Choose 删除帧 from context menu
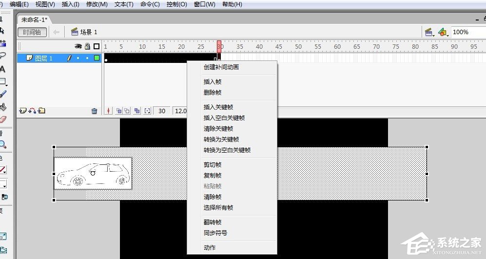 (232, 93)
